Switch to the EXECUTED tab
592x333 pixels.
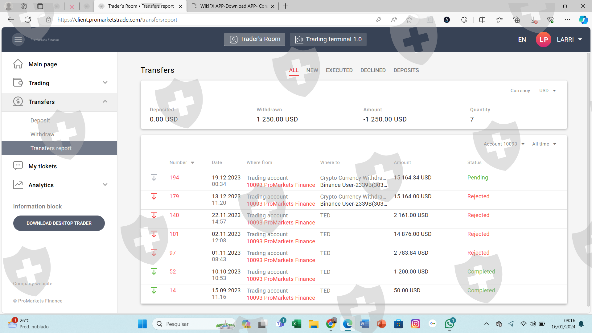tap(339, 70)
